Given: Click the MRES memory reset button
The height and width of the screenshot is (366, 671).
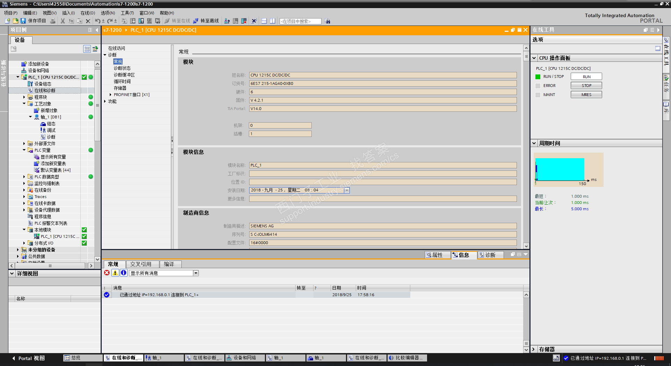Looking at the screenshot, I should coord(586,95).
